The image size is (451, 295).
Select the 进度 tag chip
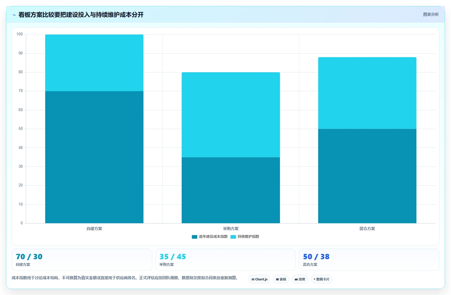[300, 279]
